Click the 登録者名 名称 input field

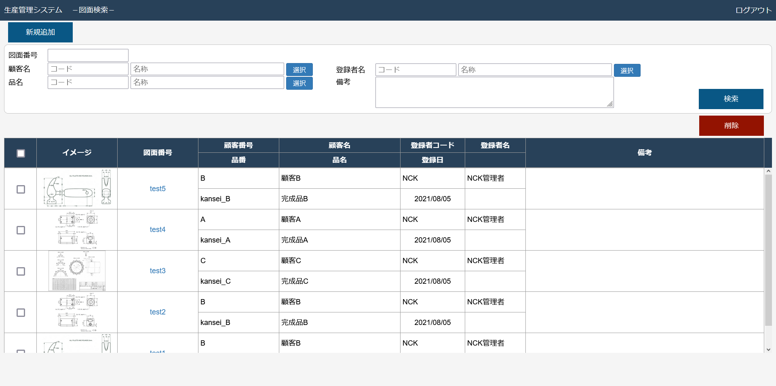534,70
